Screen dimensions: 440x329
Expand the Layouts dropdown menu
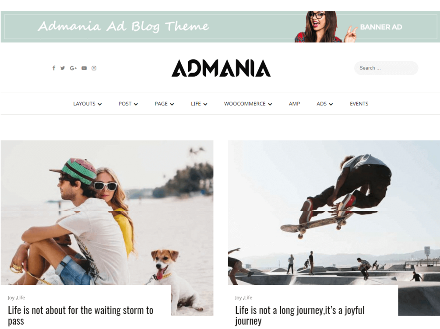click(87, 104)
